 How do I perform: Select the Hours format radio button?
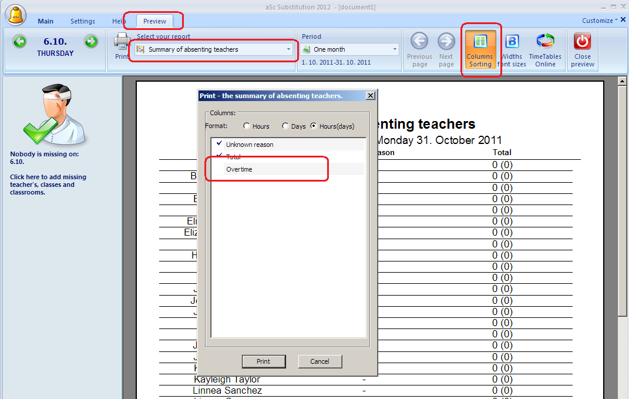click(247, 126)
